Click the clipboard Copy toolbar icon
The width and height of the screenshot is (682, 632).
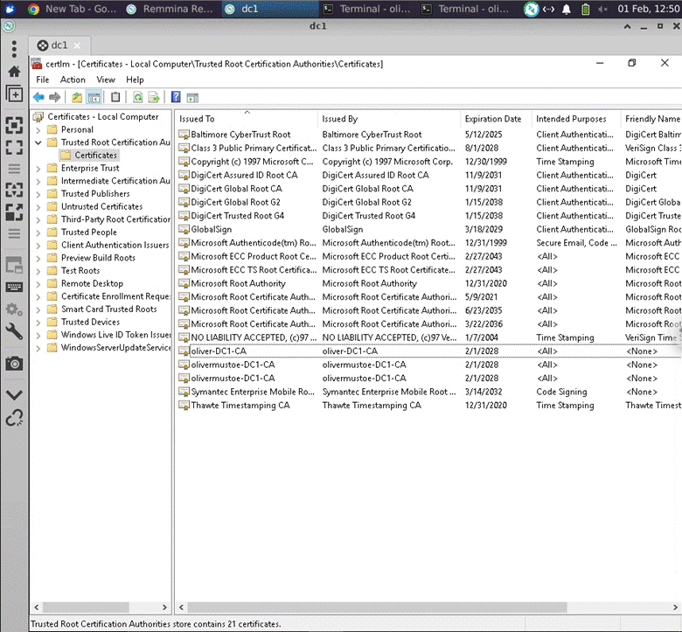click(115, 97)
